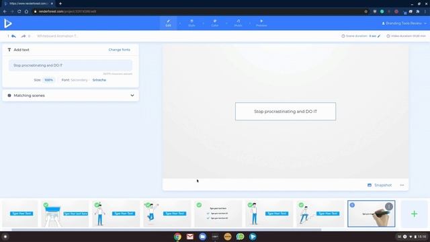This screenshot has width=430, height=242.
Task: Open the Play Store from the shelf
Action: 253,237
